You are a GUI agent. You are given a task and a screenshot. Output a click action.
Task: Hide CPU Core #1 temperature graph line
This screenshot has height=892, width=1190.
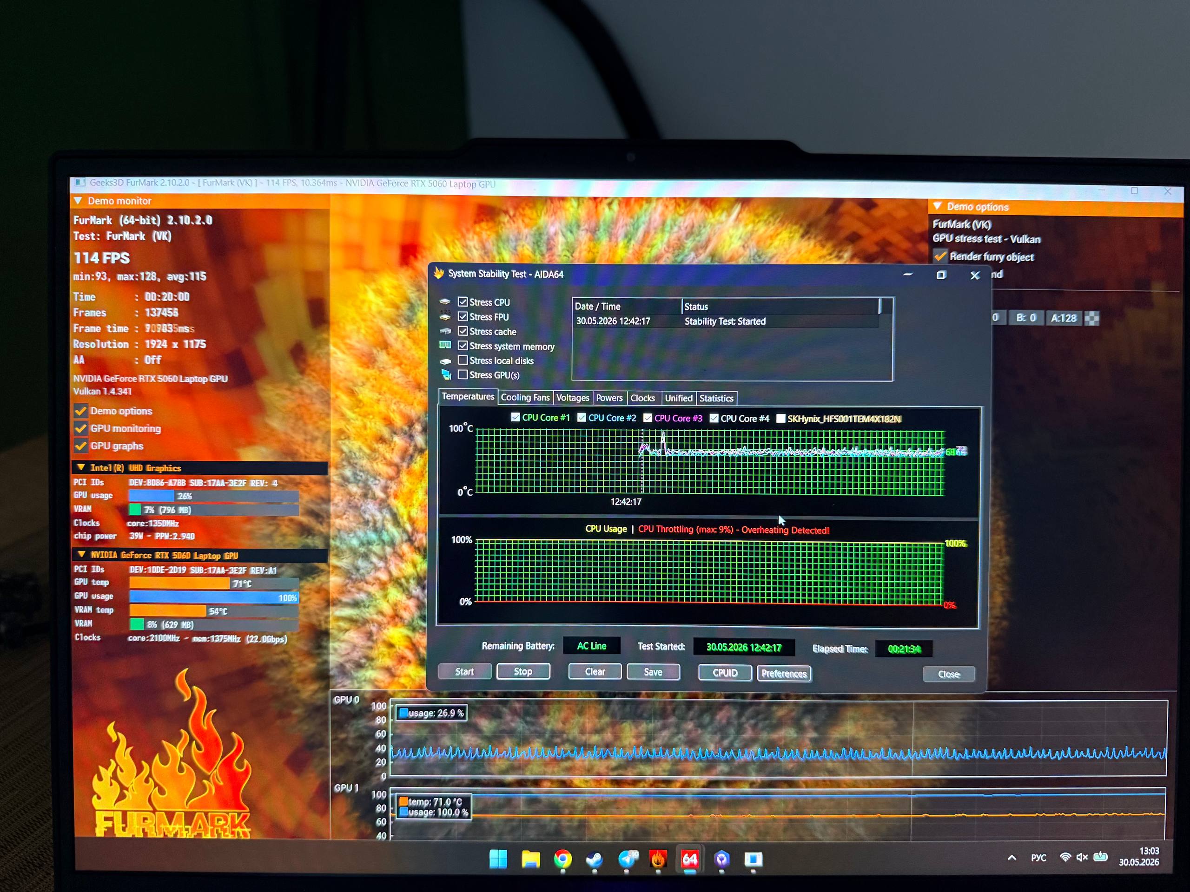coord(516,417)
